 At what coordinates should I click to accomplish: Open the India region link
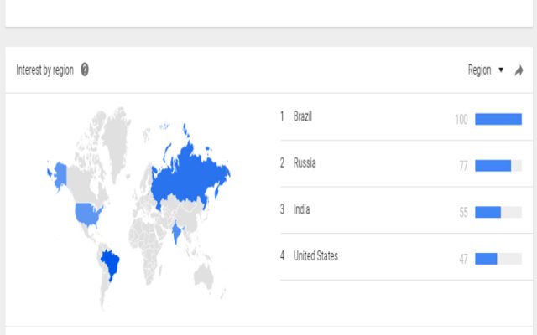tap(301, 209)
